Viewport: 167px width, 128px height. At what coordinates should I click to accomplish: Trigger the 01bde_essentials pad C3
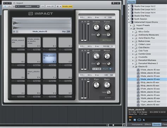[x=18, y=42]
